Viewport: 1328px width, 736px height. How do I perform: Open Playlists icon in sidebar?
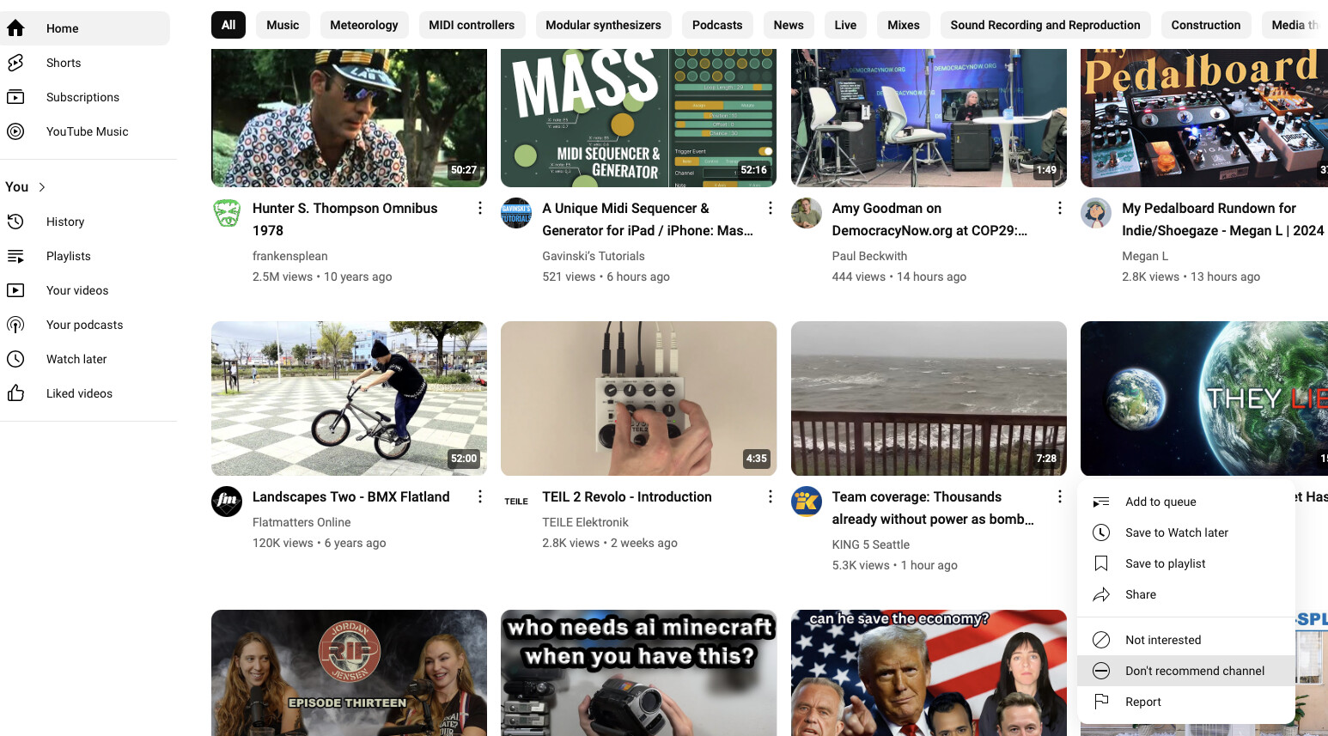point(15,256)
